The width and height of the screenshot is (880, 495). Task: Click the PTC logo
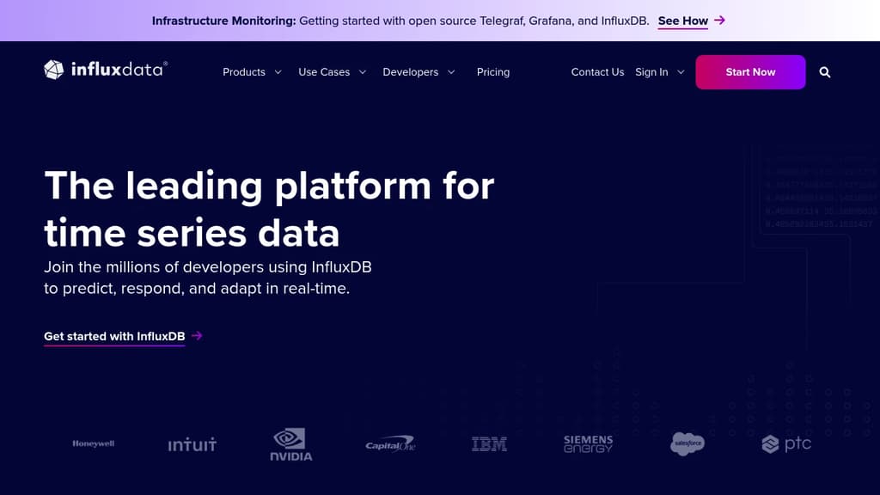click(785, 444)
